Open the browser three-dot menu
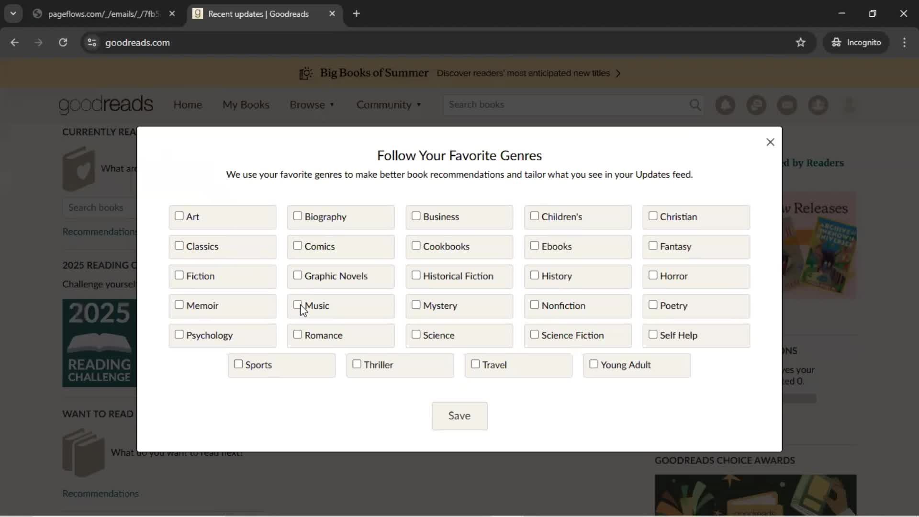The image size is (919, 517). 904,43
